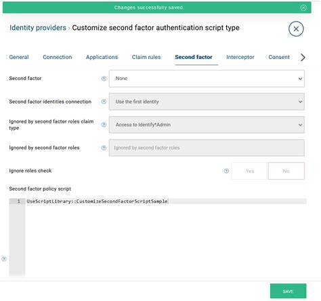This screenshot has width=321, height=301.
Task: Click into the Ignored by second factor roles field
Action: click(207, 148)
